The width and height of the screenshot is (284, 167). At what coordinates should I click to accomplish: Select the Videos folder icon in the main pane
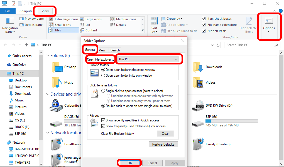click(x=199, y=83)
